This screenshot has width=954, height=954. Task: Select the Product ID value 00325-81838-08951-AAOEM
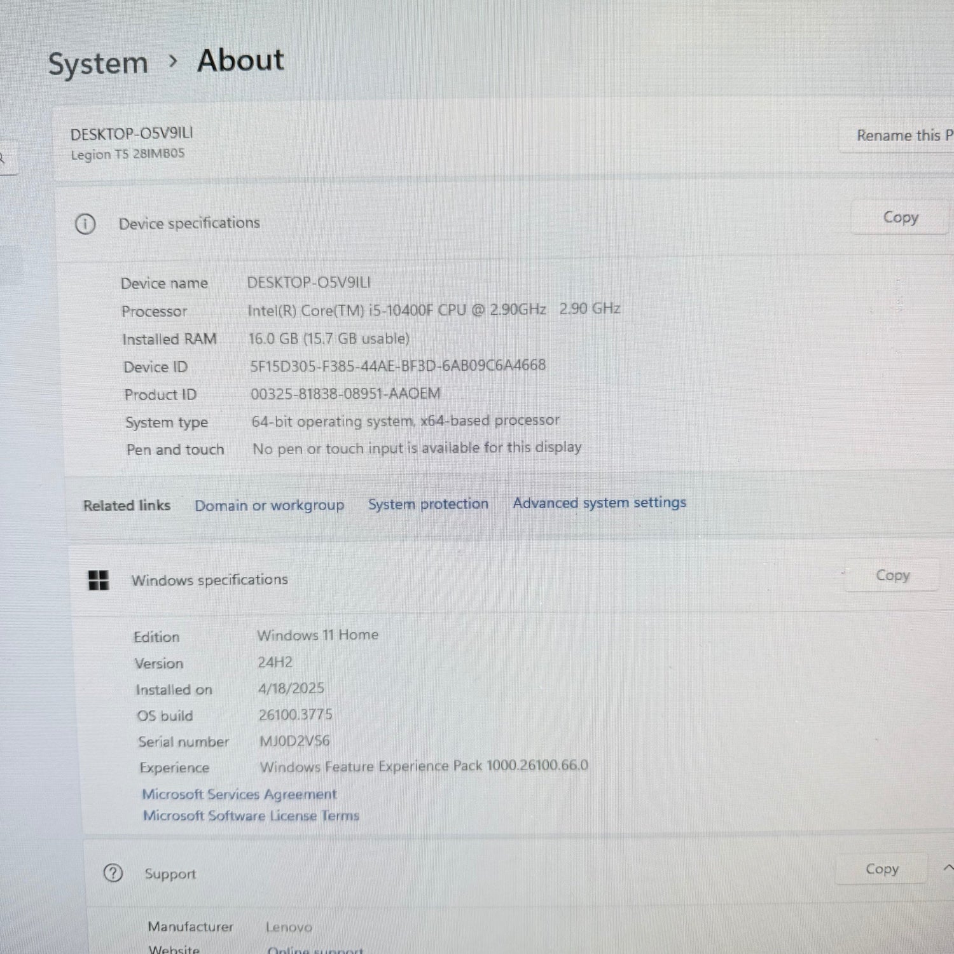point(345,394)
